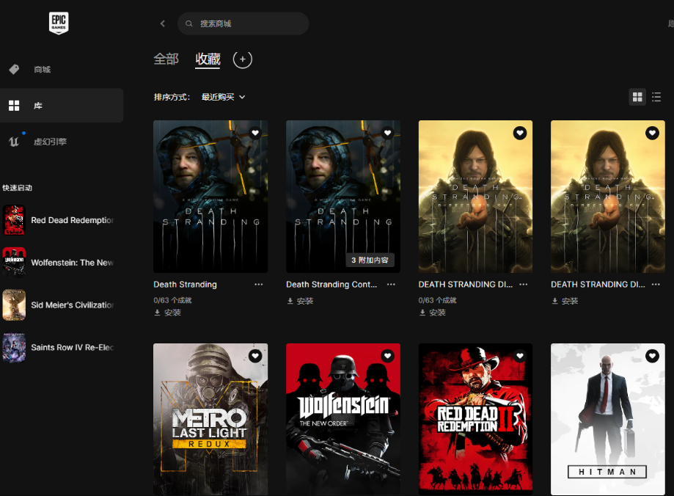Toggle favorite heart on Hitman cover
The width and height of the screenshot is (674, 496).
652,356
